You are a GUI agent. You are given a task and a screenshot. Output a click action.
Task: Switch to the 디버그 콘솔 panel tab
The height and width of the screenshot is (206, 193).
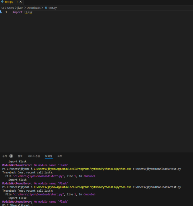click(34, 156)
